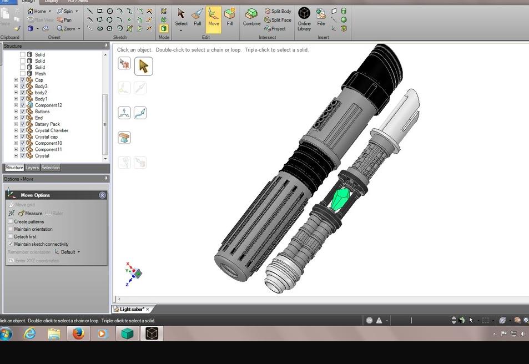Image resolution: width=529 pixels, height=364 pixels.
Task: Activate the Spin tool
Action: [x=65, y=11]
